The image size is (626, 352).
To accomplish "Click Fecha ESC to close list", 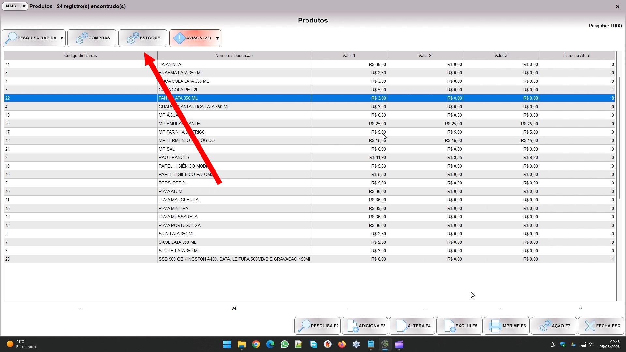I will pos(601,326).
